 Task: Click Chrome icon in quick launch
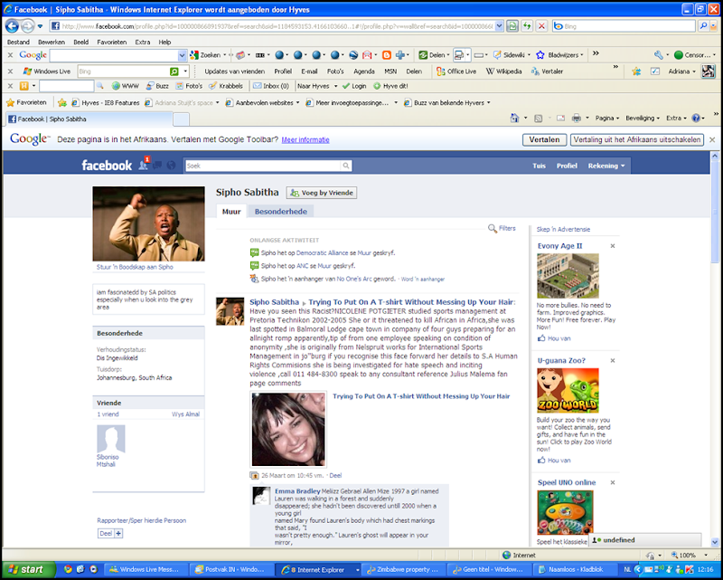(68, 569)
